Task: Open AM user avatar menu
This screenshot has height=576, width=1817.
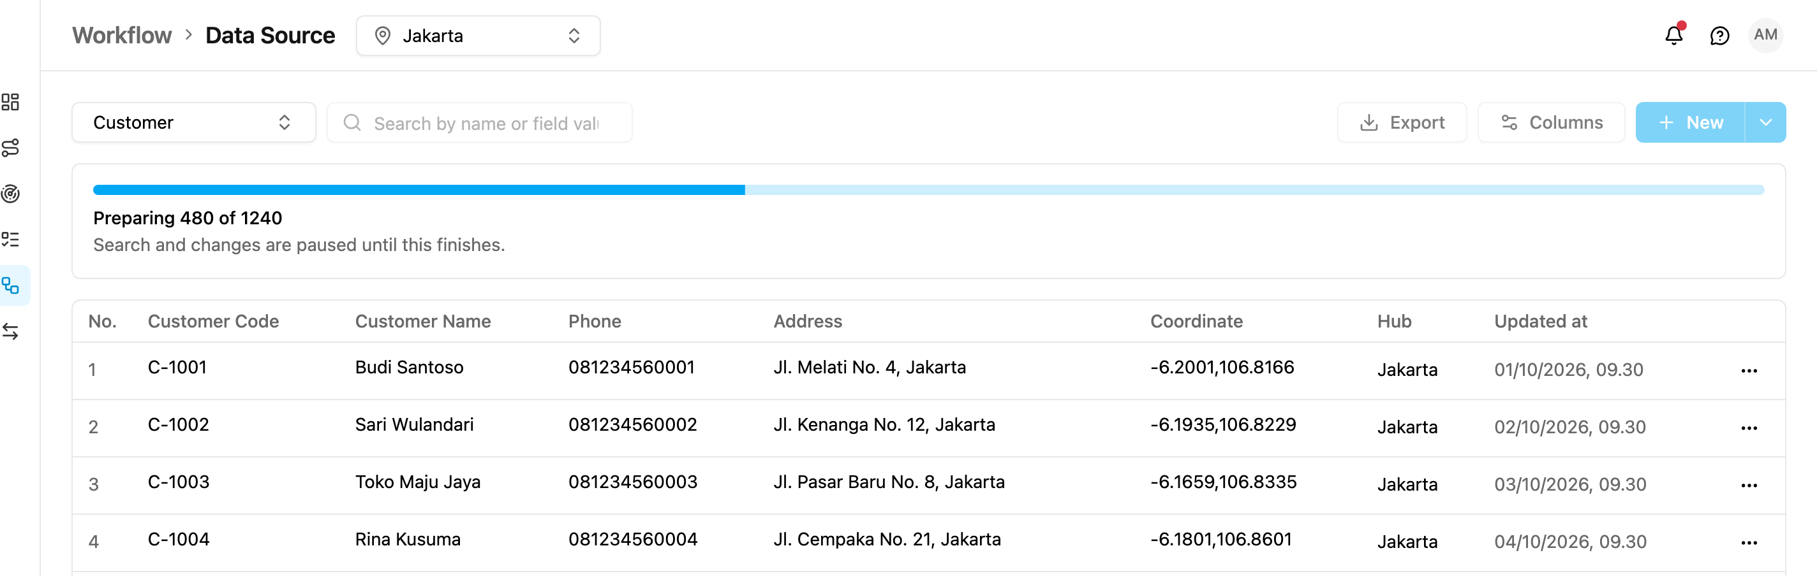Action: (x=1765, y=35)
